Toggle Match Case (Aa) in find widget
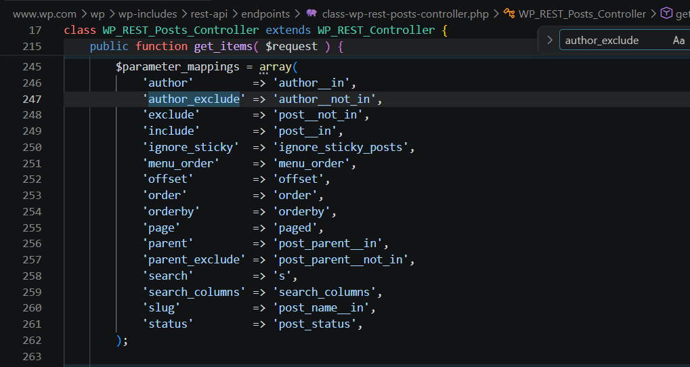The height and width of the screenshot is (367, 690). coord(678,41)
